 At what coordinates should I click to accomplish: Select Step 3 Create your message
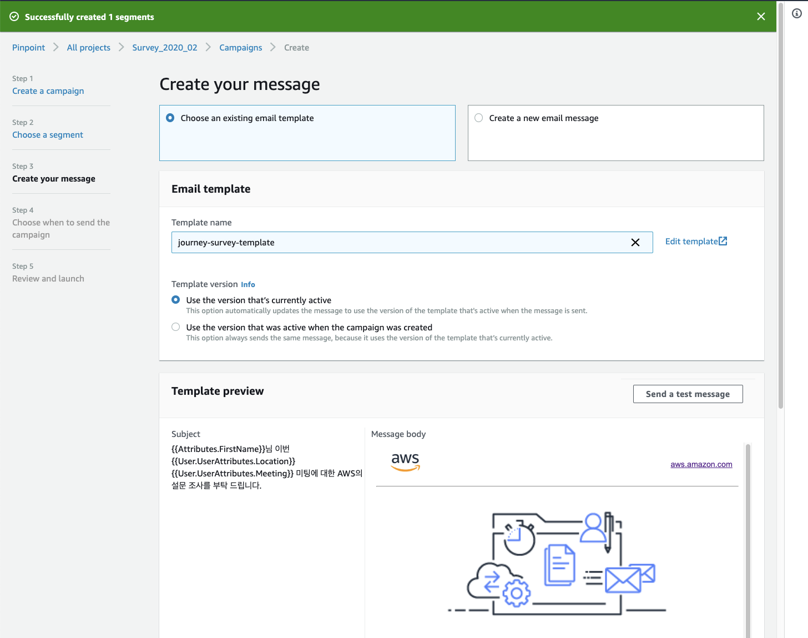coord(54,179)
